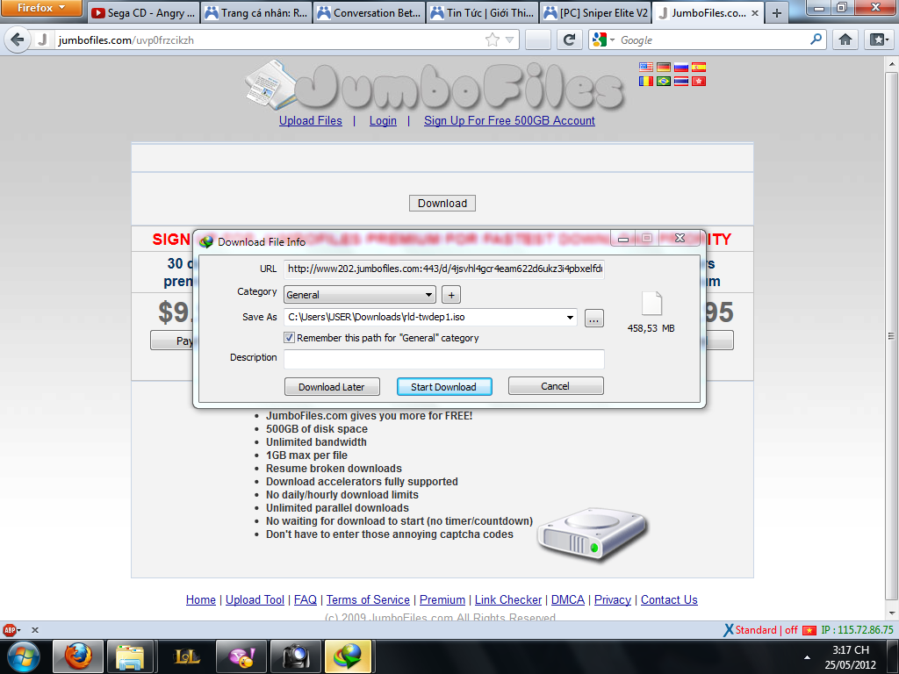Focus the Description field in the dialog
Image resolution: width=899 pixels, height=674 pixels.
pos(444,359)
